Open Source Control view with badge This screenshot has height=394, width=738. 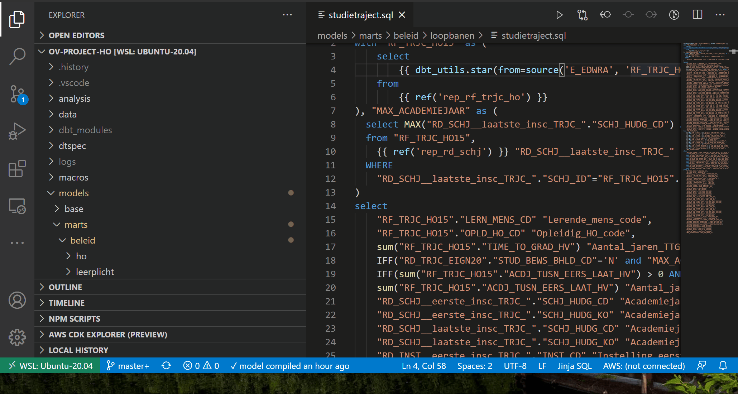[x=17, y=94]
